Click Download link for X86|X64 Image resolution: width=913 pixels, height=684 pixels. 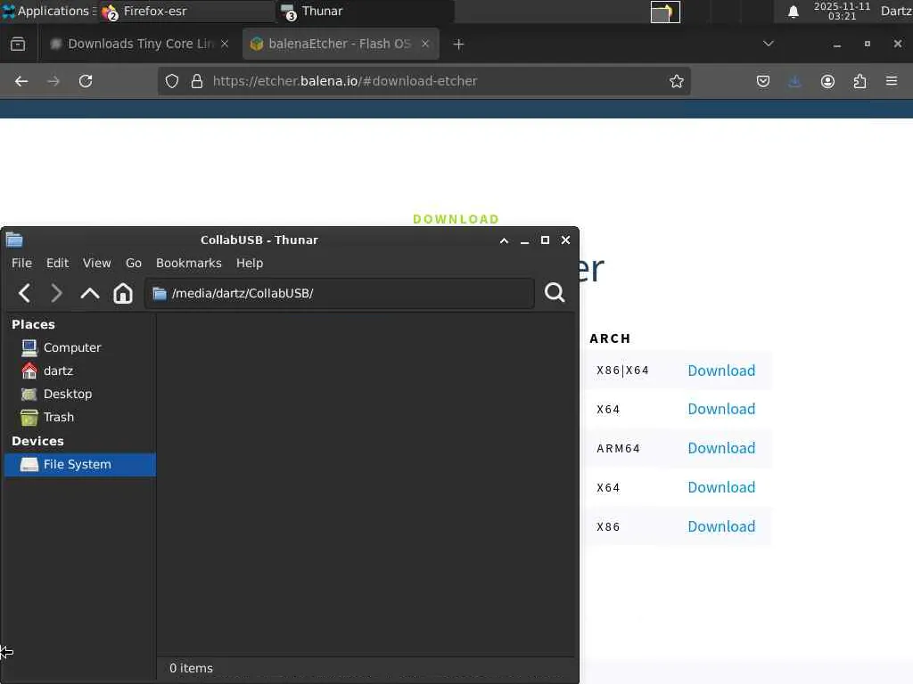(x=721, y=370)
